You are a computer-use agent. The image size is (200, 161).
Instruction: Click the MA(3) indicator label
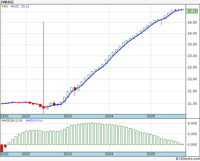(14, 6)
